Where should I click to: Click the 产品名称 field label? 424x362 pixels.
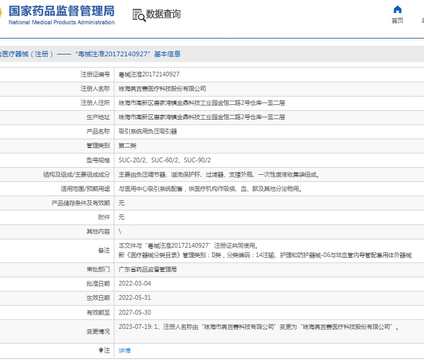98,132
